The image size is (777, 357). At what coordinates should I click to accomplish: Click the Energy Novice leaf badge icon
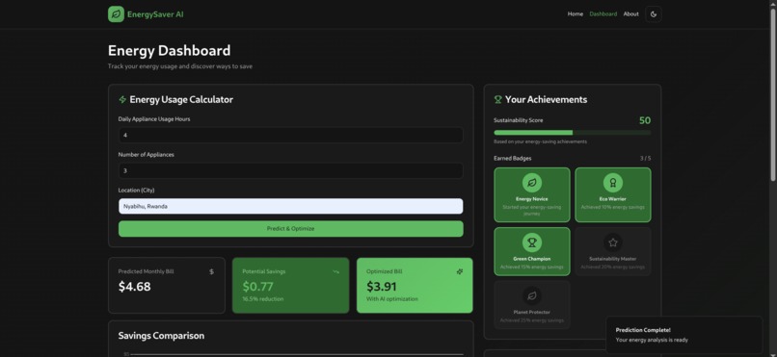pyautogui.click(x=532, y=183)
